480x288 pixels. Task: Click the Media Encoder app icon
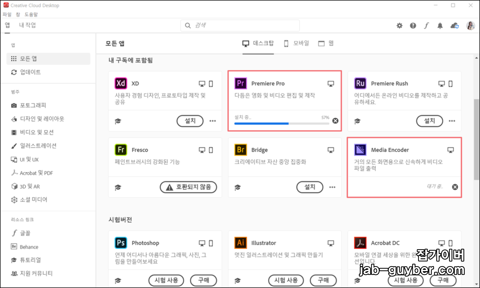pyautogui.click(x=360, y=150)
